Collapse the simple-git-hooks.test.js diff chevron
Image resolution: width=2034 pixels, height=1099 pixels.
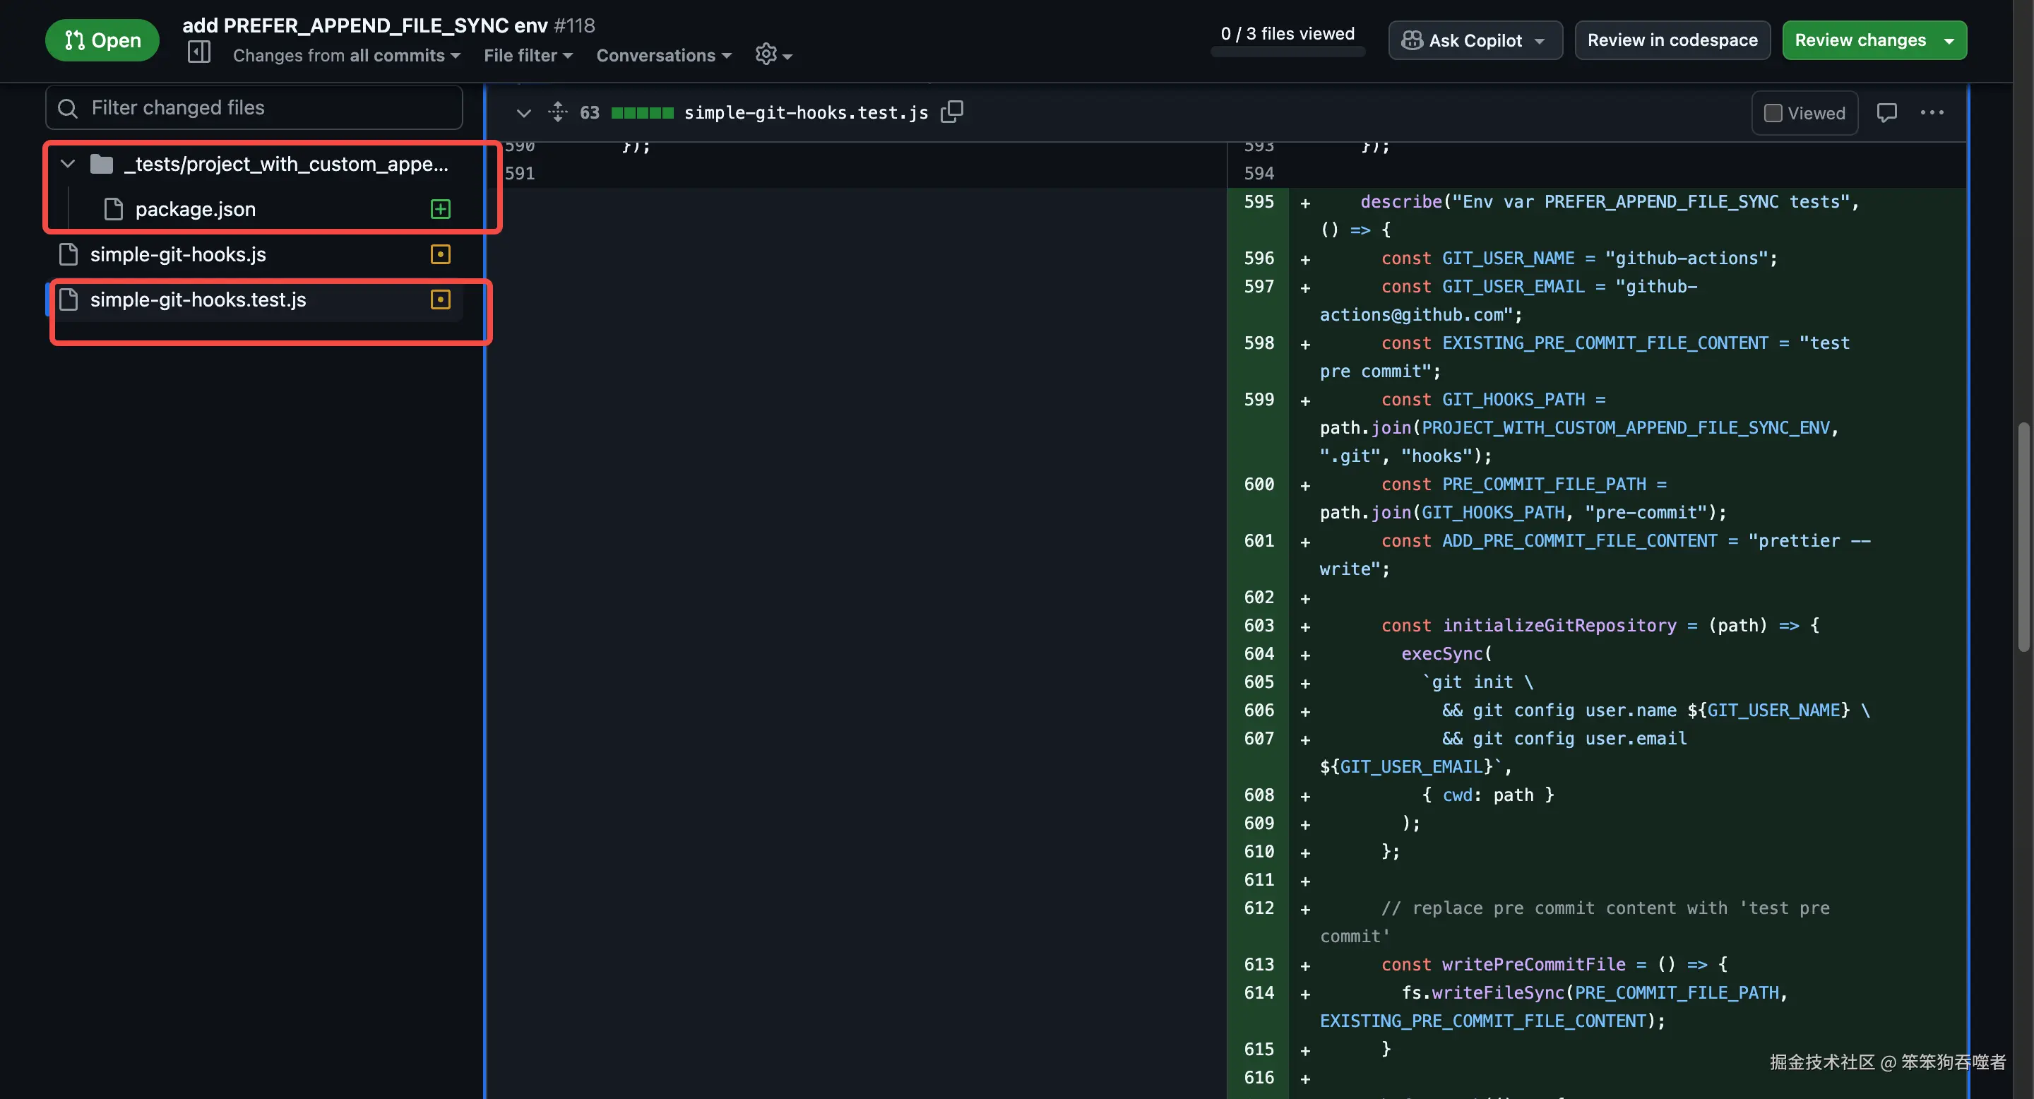(523, 113)
